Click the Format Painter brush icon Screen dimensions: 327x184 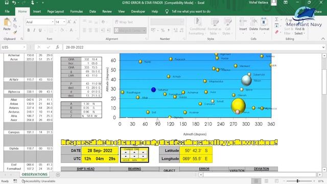click(x=15, y=32)
